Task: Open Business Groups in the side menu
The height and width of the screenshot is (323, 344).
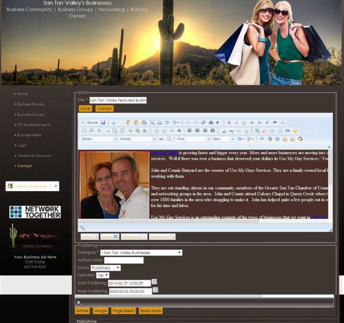Action: (31, 115)
